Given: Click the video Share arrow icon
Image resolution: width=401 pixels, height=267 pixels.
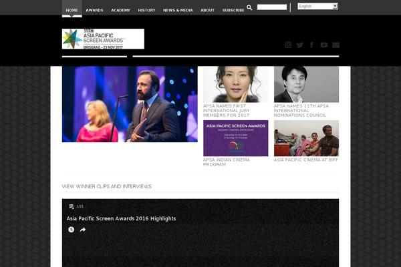Looking at the screenshot, I should click(83, 230).
